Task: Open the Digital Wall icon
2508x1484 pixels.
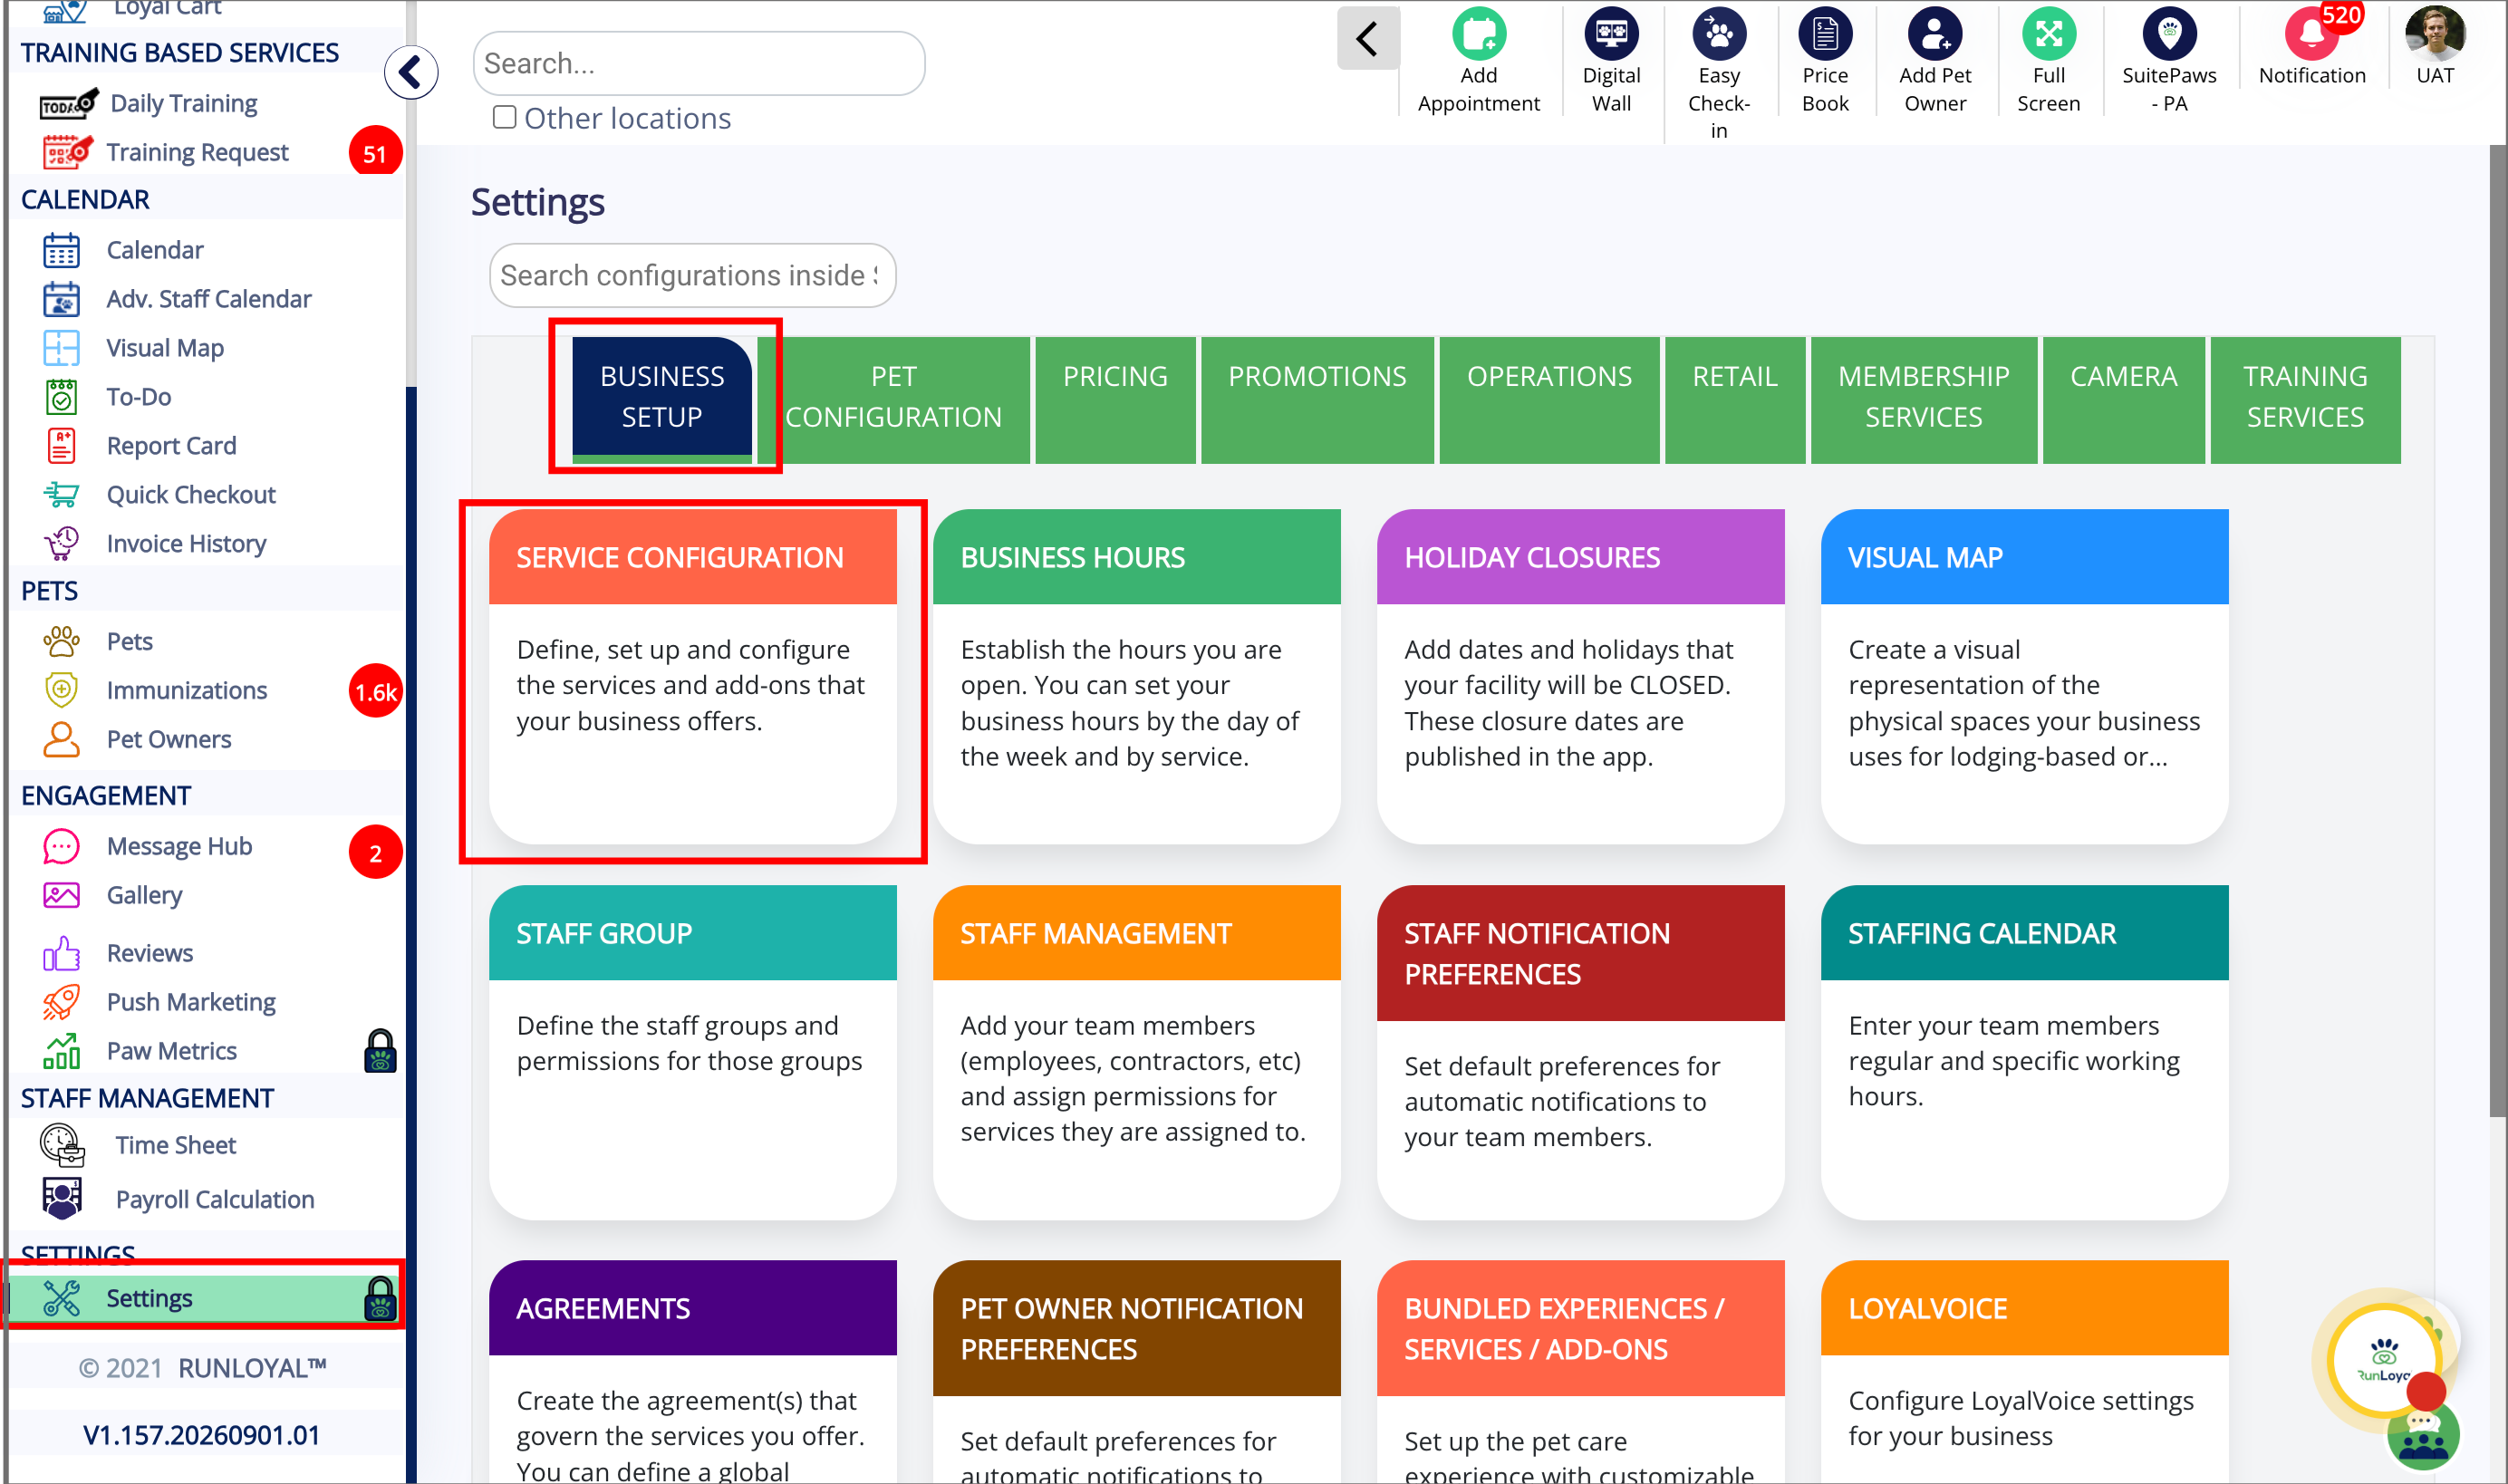Action: tap(1610, 33)
